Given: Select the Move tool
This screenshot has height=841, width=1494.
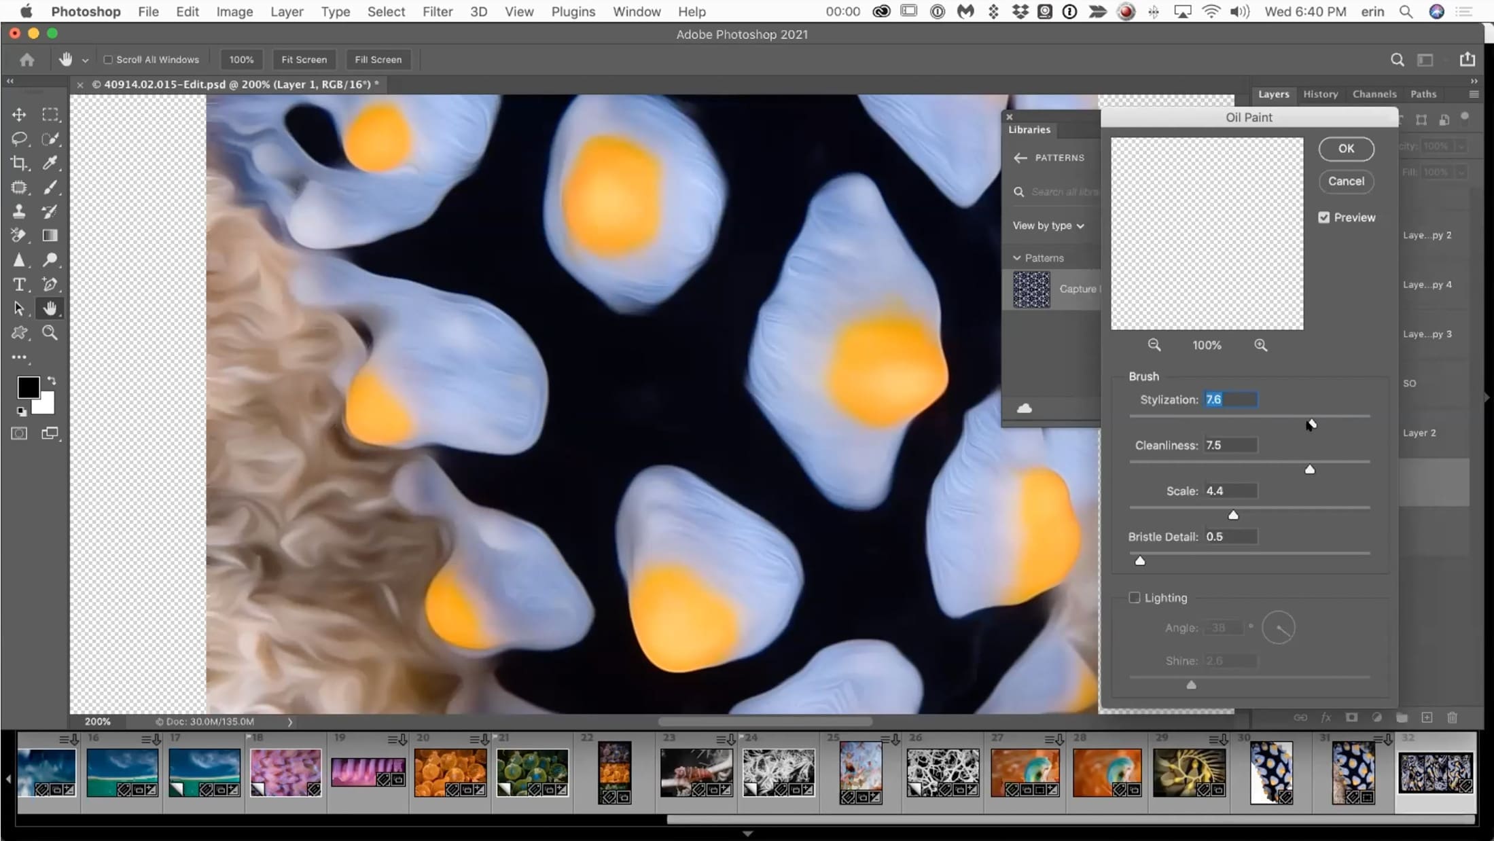Looking at the screenshot, I should point(19,115).
